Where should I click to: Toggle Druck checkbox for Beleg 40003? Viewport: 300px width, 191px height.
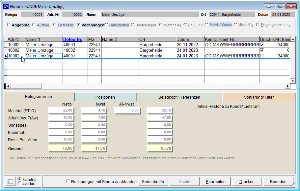point(262,45)
